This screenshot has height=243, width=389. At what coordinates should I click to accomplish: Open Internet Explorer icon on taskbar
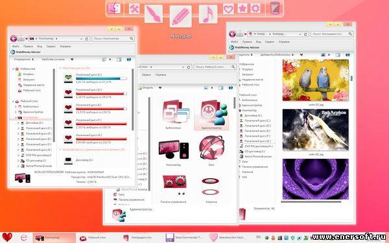click(x=24, y=238)
